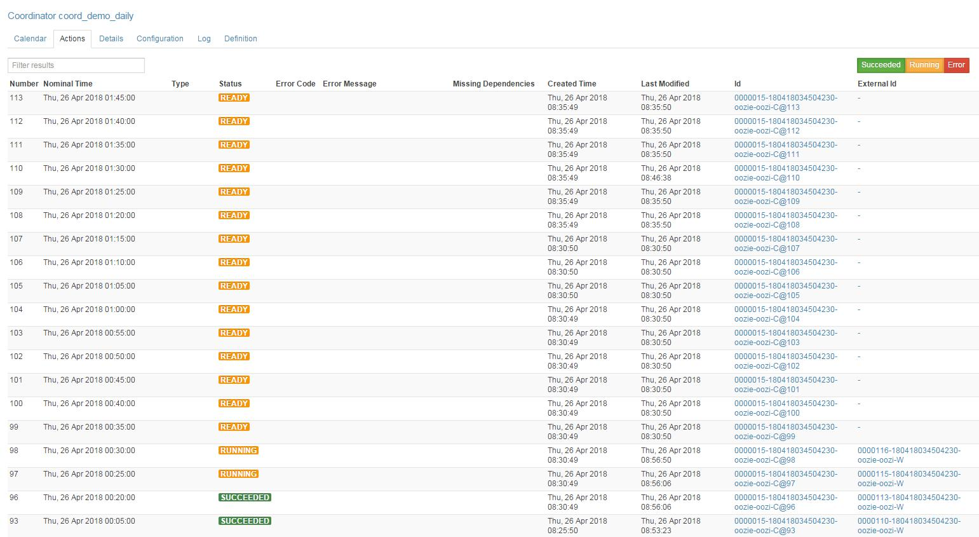The image size is (979, 537).
Task: Open action Id link ending C@103
Action: [x=786, y=338]
